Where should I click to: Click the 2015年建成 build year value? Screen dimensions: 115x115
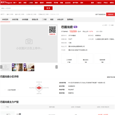click(x=72, y=35)
